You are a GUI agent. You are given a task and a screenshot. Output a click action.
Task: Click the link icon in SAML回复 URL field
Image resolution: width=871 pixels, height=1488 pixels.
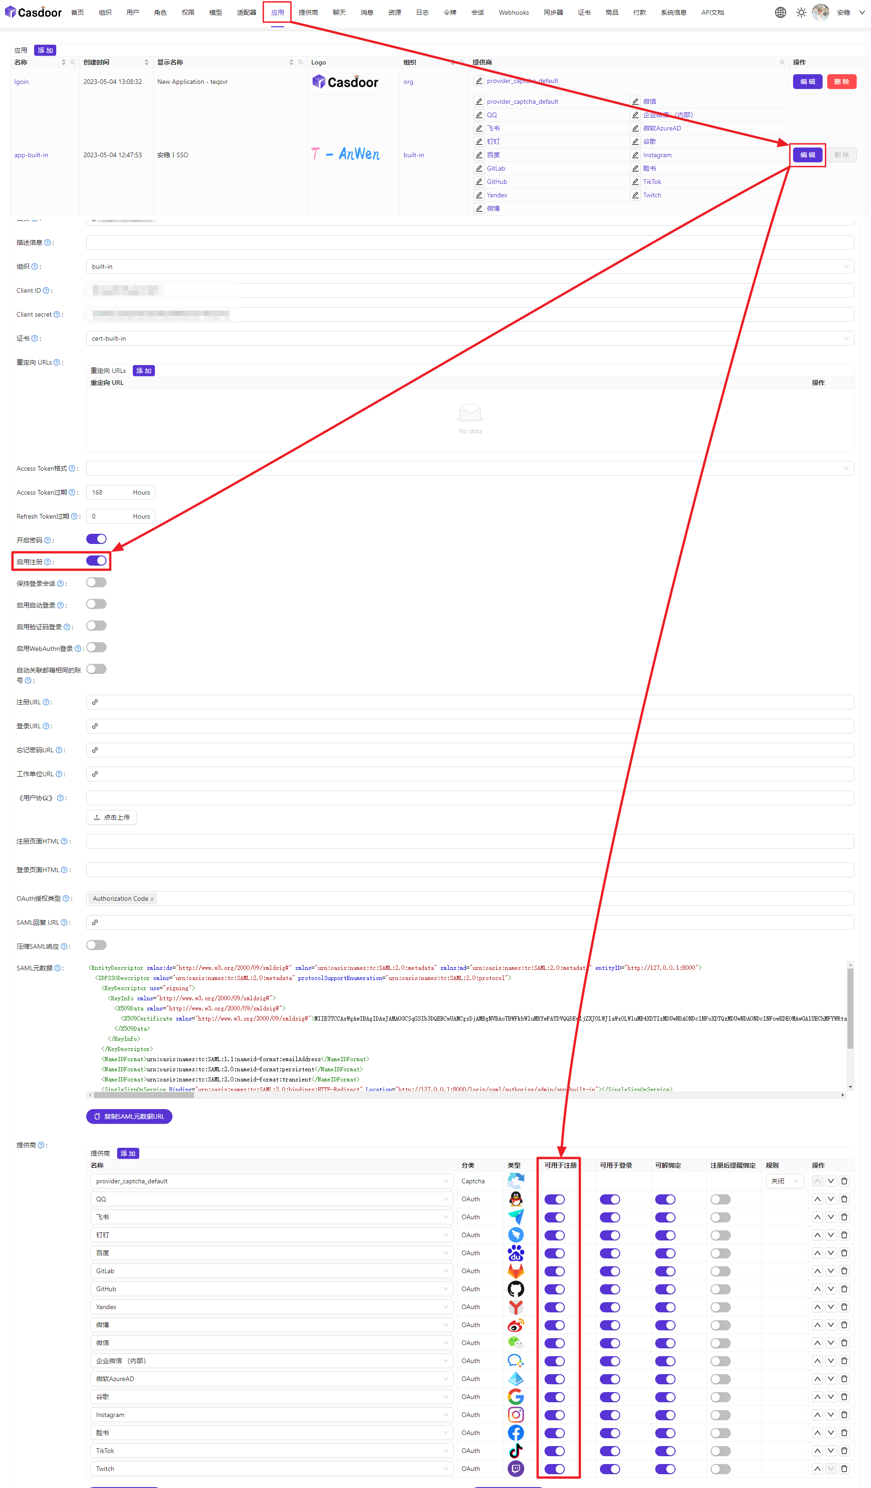click(x=95, y=922)
